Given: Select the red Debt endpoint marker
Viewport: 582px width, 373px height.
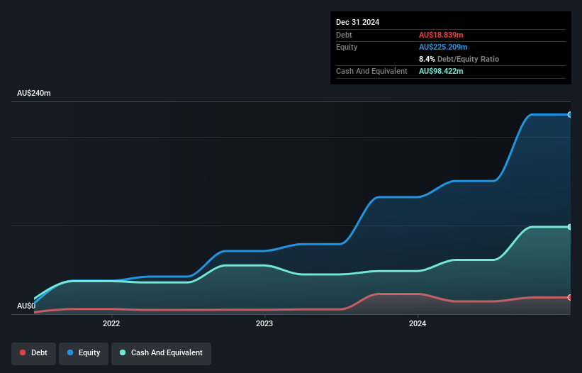Looking at the screenshot, I should pyautogui.click(x=570, y=297).
